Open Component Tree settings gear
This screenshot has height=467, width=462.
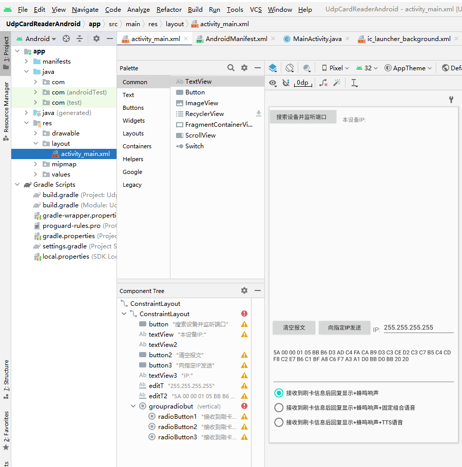click(x=244, y=290)
